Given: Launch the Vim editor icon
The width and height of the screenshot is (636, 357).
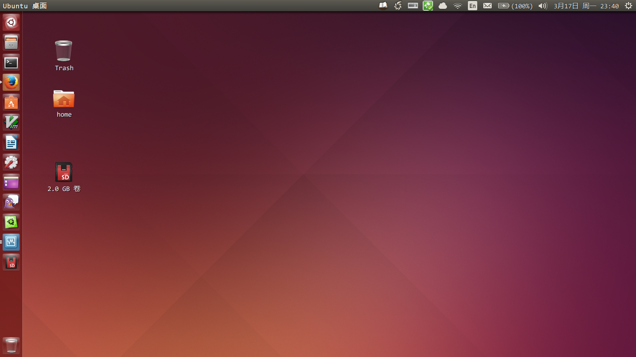Looking at the screenshot, I should (x=11, y=122).
